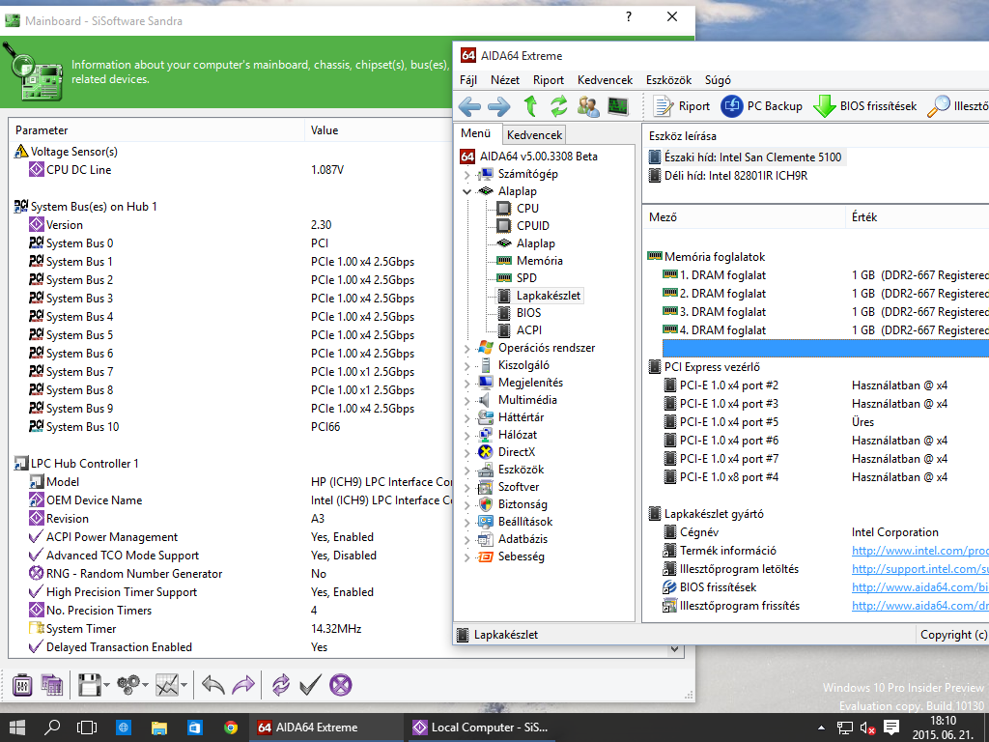Viewport: 989px width, 742px height.
Task: Click the green up arrow in AIDA64 toolbar
Action: coord(530,106)
